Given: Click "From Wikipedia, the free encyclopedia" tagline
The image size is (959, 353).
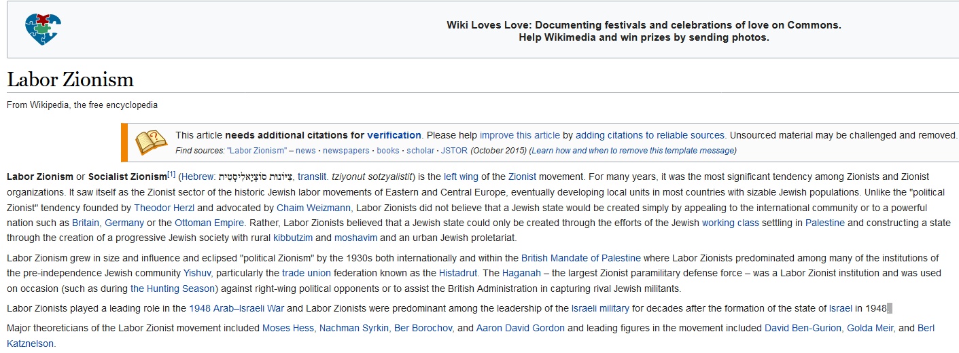Looking at the screenshot, I should (82, 105).
